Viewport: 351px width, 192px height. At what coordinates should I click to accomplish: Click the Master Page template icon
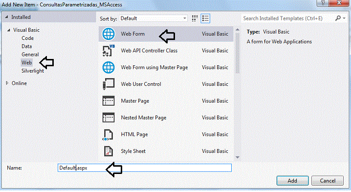click(x=109, y=101)
